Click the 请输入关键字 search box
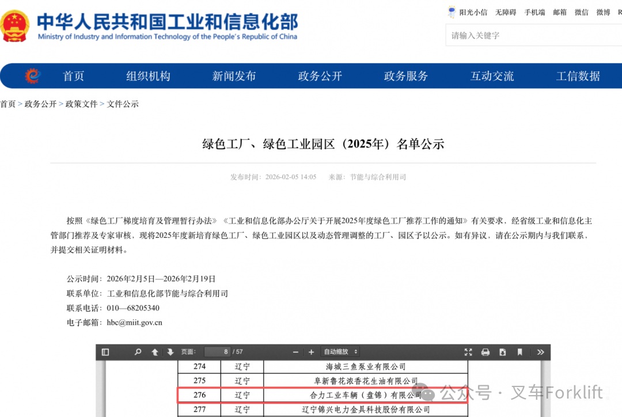622x417 pixels. [x=533, y=36]
